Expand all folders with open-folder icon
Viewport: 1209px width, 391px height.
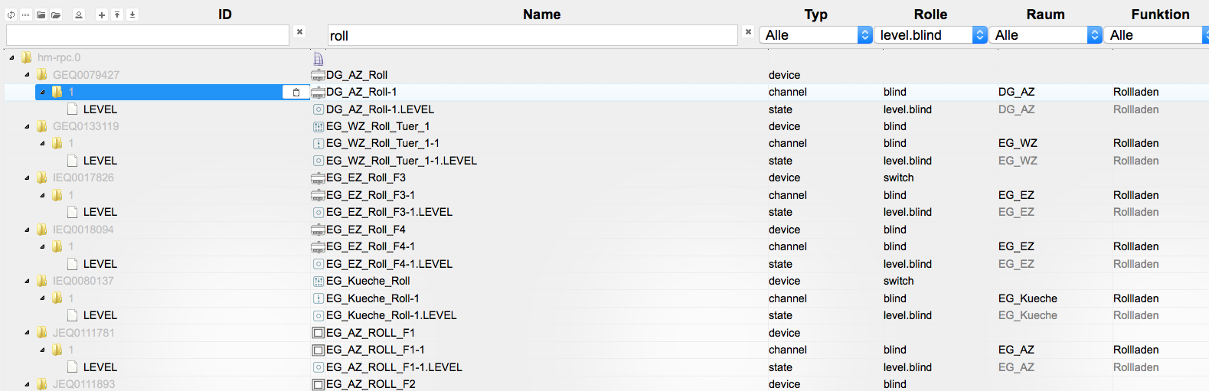point(57,15)
